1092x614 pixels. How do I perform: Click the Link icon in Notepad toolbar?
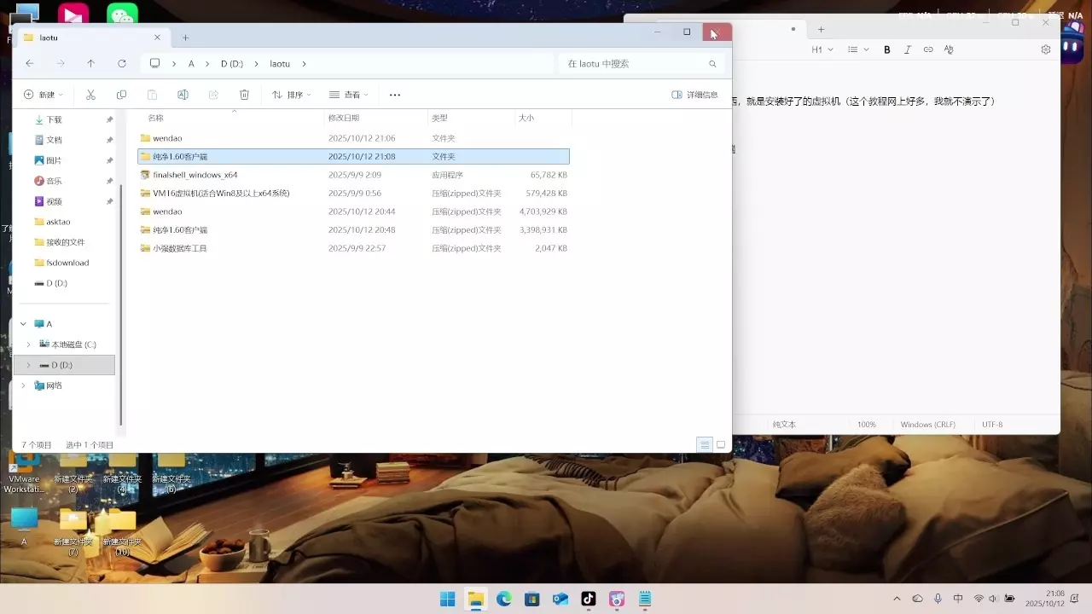tap(928, 49)
